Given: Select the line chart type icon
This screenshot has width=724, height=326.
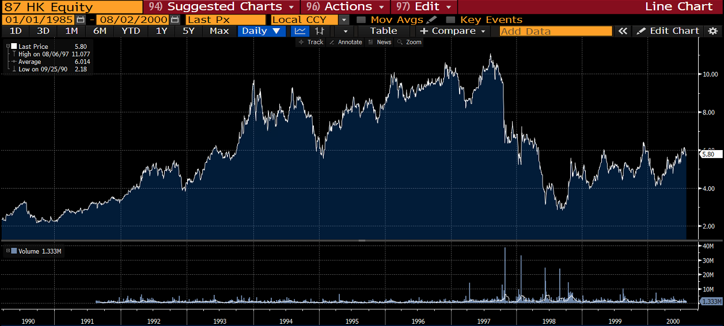Looking at the screenshot, I should pyautogui.click(x=300, y=31).
